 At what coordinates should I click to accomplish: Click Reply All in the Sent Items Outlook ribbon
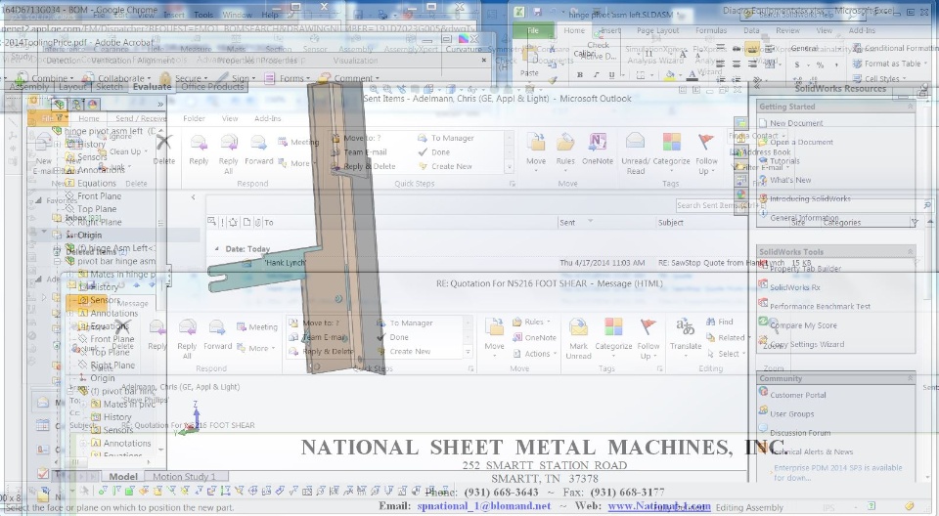228,153
